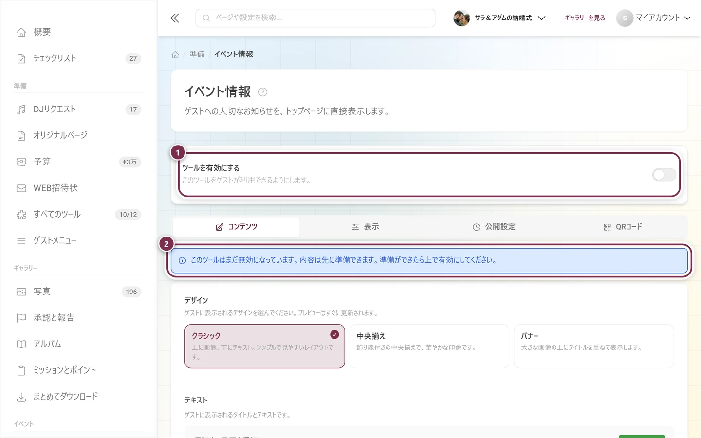The image size is (701, 438).
Task: Collapse sidebar with double chevron icon
Action: click(x=175, y=18)
